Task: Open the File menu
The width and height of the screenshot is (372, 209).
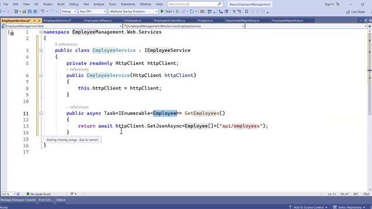Action: [x=5, y=4]
